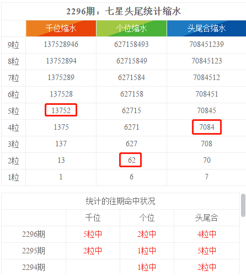Select the 9粒 row label
This screenshot has height=276, width=246.
(x=13, y=45)
